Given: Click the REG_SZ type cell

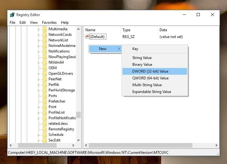Looking at the screenshot, I should click(x=128, y=37).
